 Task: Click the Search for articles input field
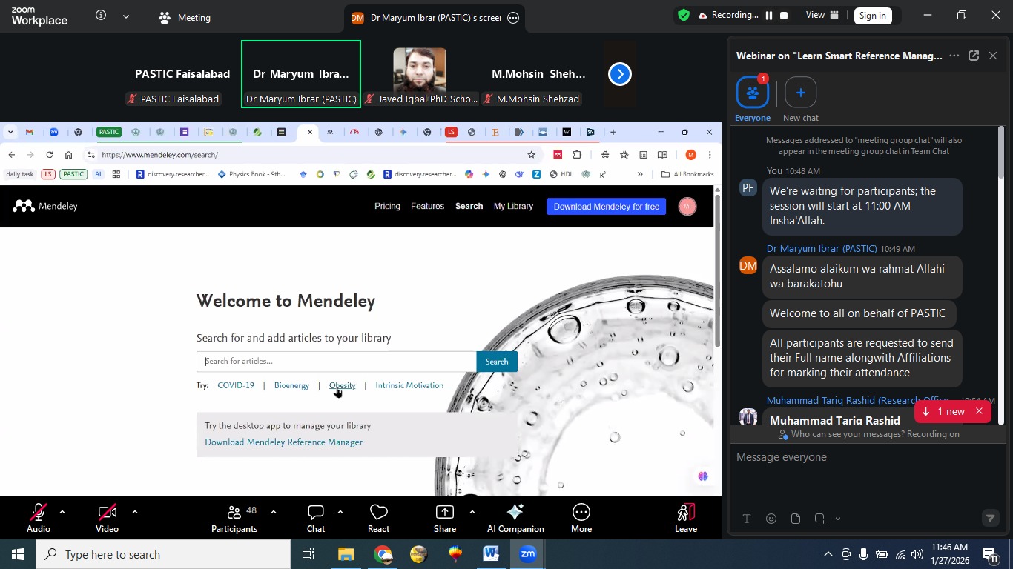336,361
